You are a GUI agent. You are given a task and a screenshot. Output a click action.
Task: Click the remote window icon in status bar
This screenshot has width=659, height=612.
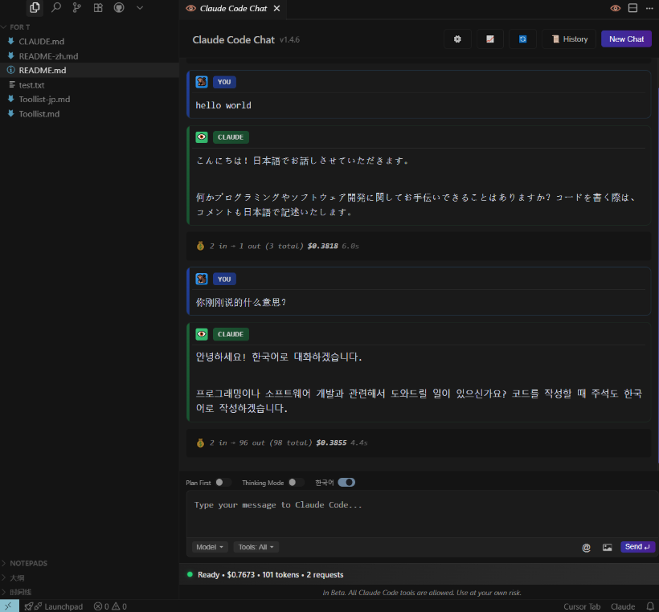[x=10, y=606]
